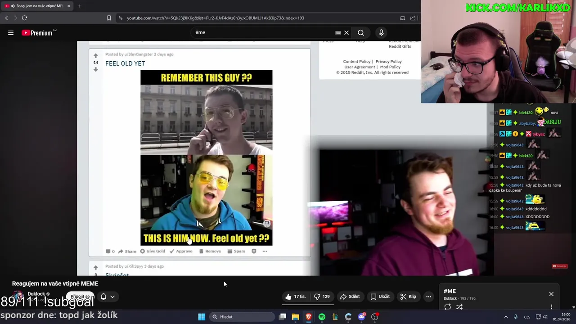Viewport: 576px width, 324px height.
Task: Downvote the FEEL OLD YET post in the video
Action: pyautogui.click(x=95, y=69)
